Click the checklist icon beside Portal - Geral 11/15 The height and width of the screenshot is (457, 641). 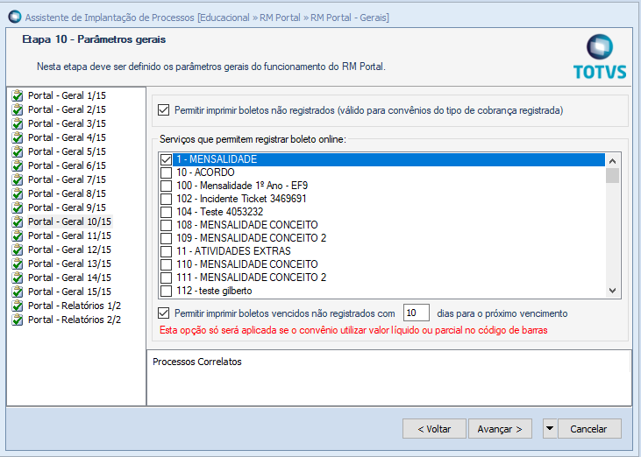[x=18, y=236]
